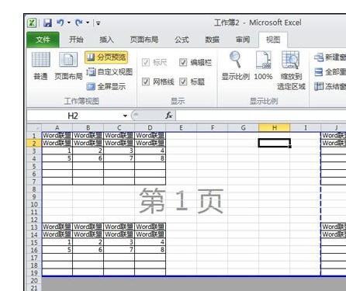Click cell B16 with value 6
Screen dimensions: 346x291
coord(88,250)
